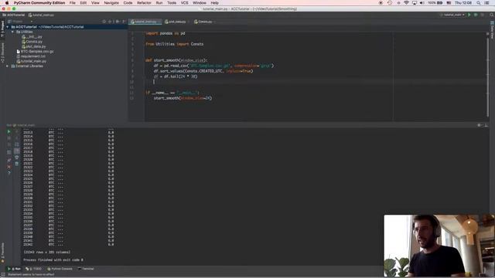Toggle the Project side tool window button
The height and width of the screenshot is (278, 495).
coord(2,29)
